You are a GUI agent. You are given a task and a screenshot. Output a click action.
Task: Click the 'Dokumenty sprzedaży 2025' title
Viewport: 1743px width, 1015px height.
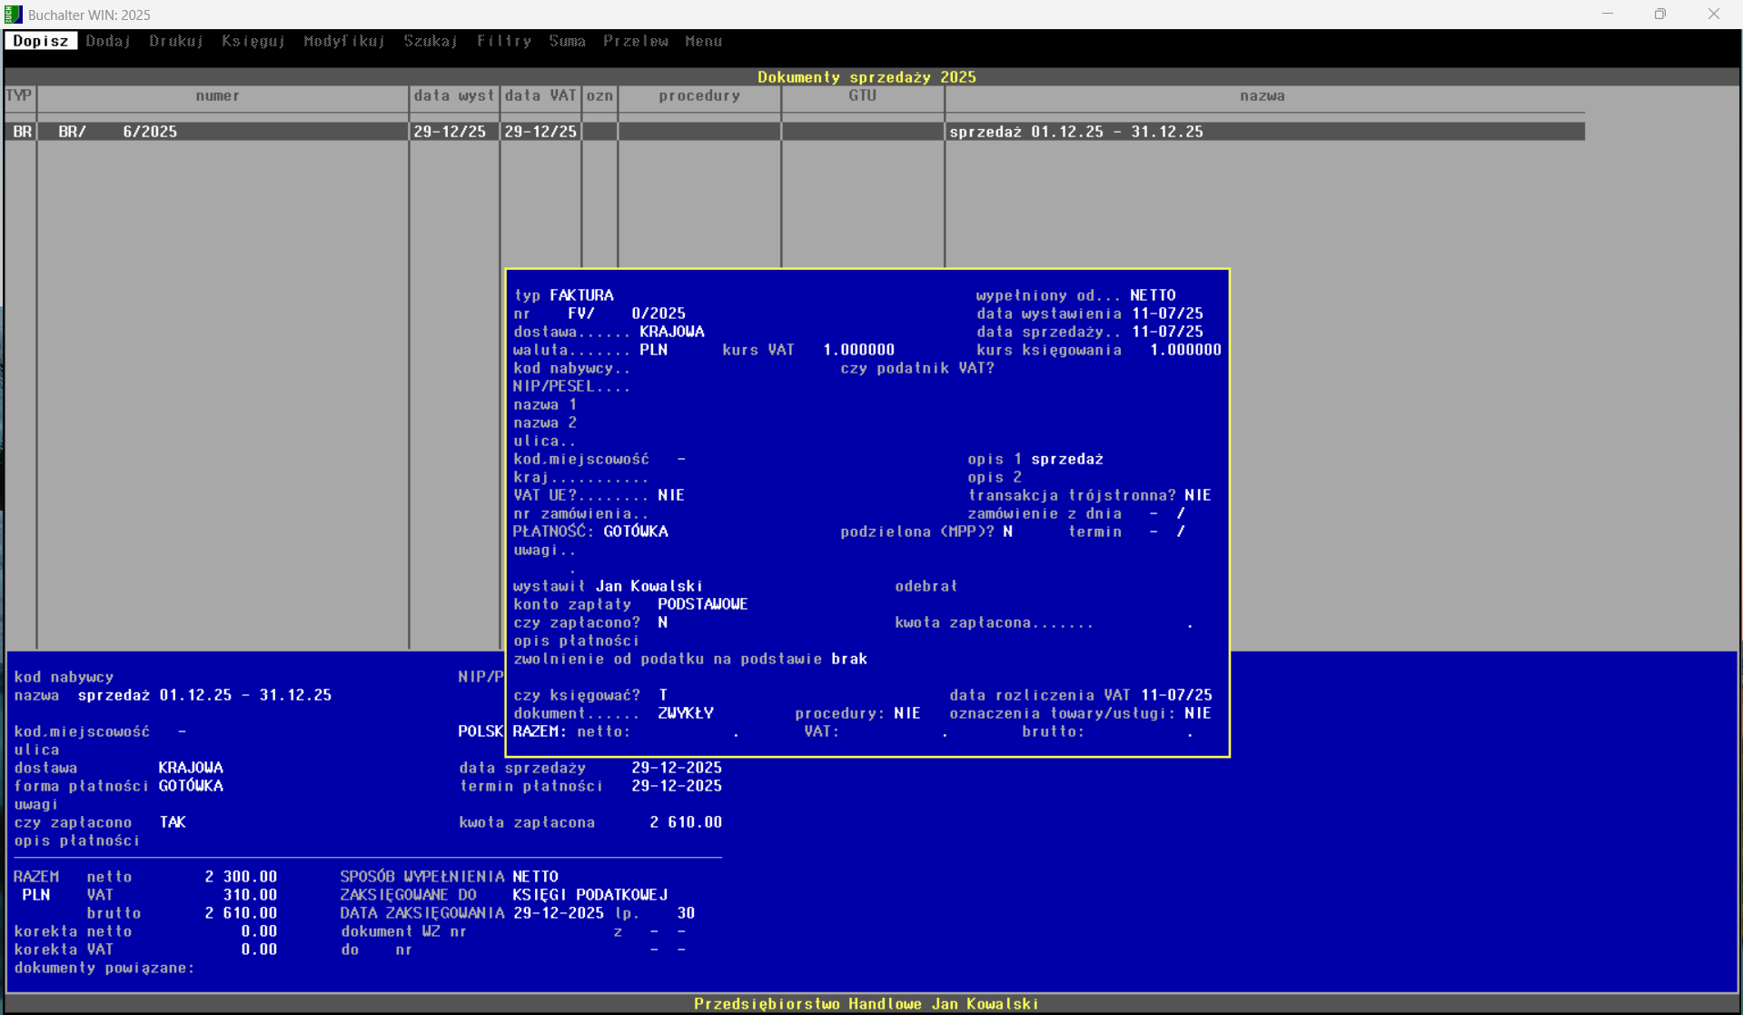coord(867,77)
